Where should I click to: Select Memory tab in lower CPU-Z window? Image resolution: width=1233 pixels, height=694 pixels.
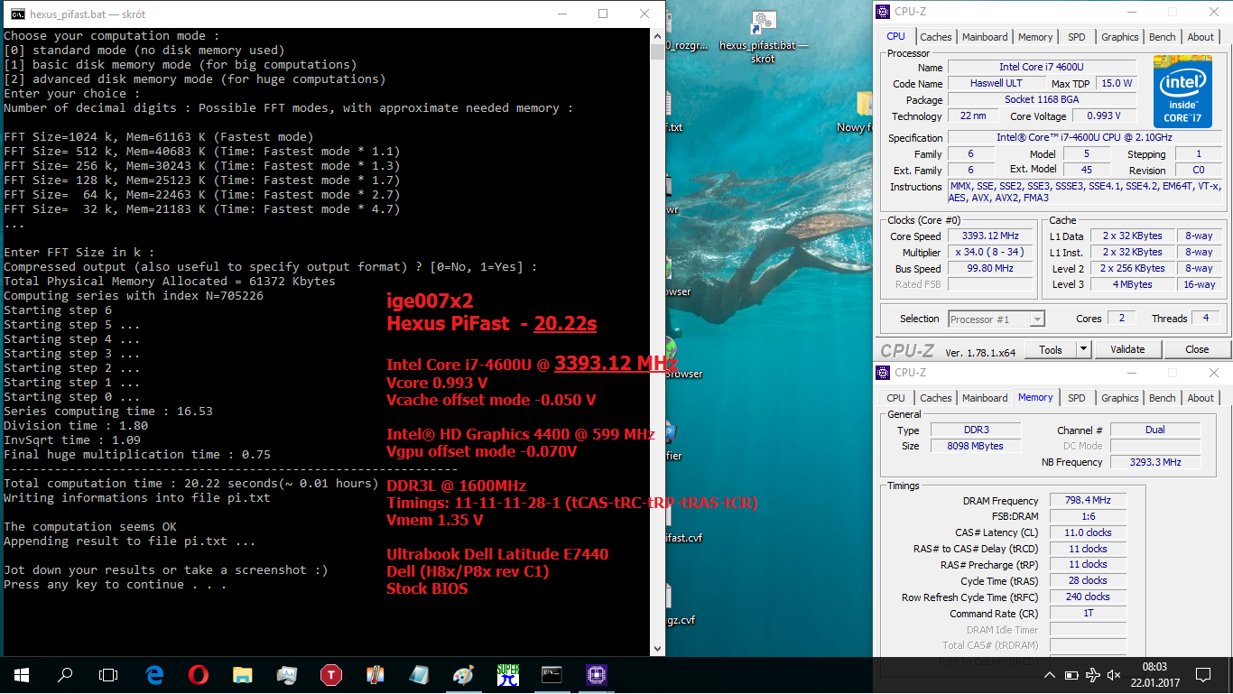[1035, 397]
